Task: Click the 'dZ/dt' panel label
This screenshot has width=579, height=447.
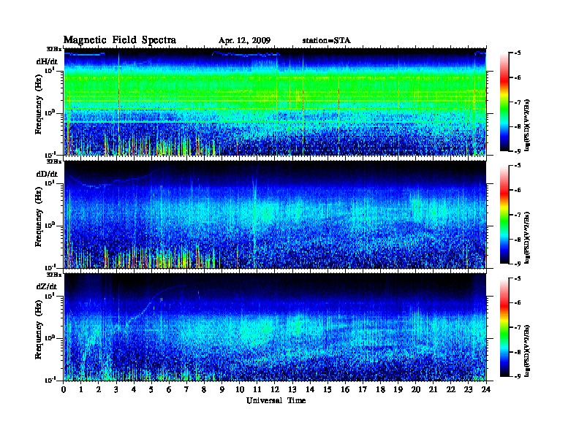Action: point(47,286)
